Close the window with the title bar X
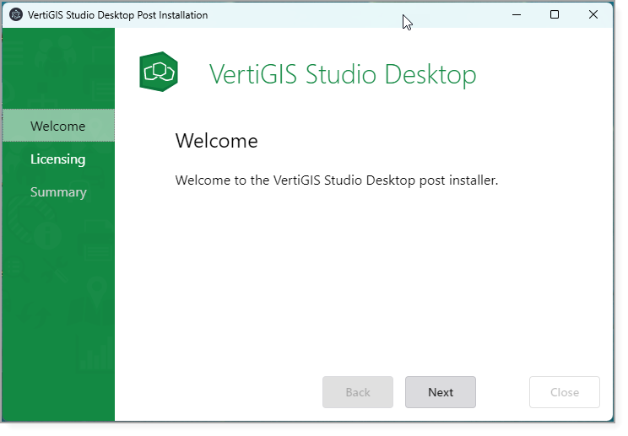Image resolution: width=628 pixels, height=436 pixels. [593, 15]
